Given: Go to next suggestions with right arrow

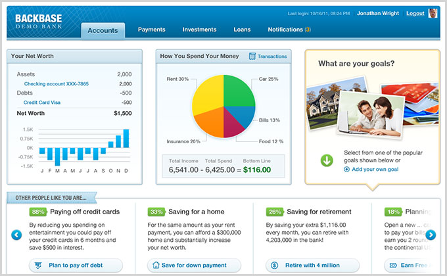Looking at the screenshot, I should click(x=431, y=235).
